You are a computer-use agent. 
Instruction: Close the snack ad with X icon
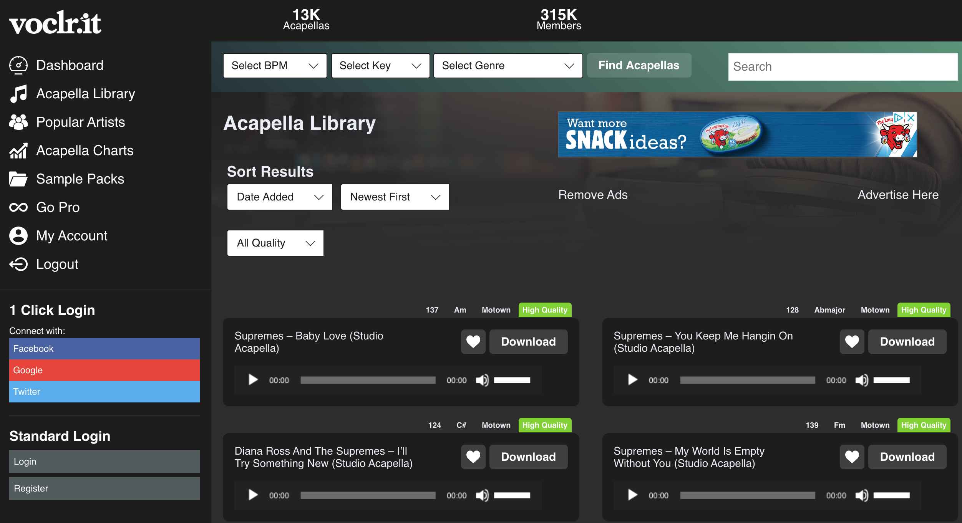tap(911, 118)
